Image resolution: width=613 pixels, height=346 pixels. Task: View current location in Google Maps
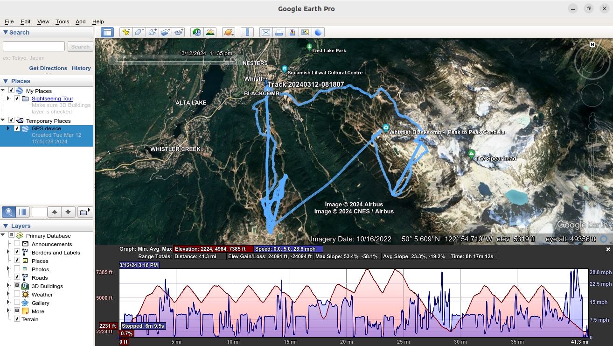point(305,32)
